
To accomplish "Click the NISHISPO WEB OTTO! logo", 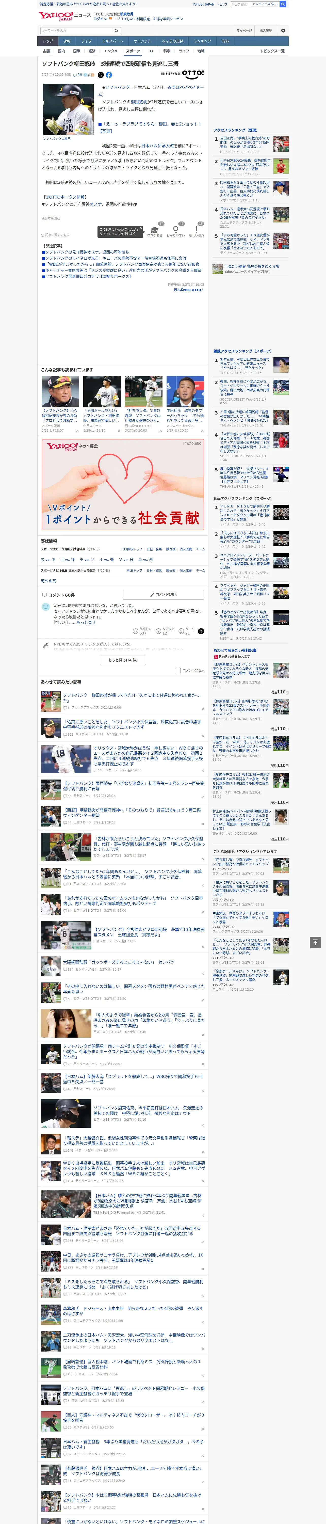I will coord(182,74).
